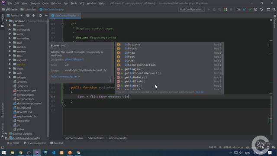The height and width of the screenshot is (156, 277).
Task: Open File Explorer from taskbar
Action: [x=12, y=153]
